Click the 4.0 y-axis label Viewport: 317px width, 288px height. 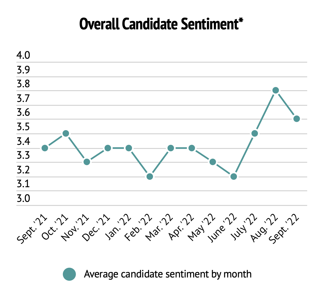point(23,55)
